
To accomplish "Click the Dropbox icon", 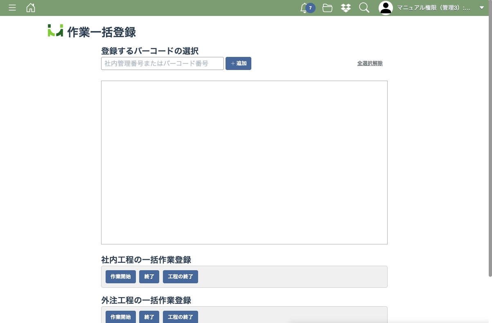I will (x=346, y=8).
